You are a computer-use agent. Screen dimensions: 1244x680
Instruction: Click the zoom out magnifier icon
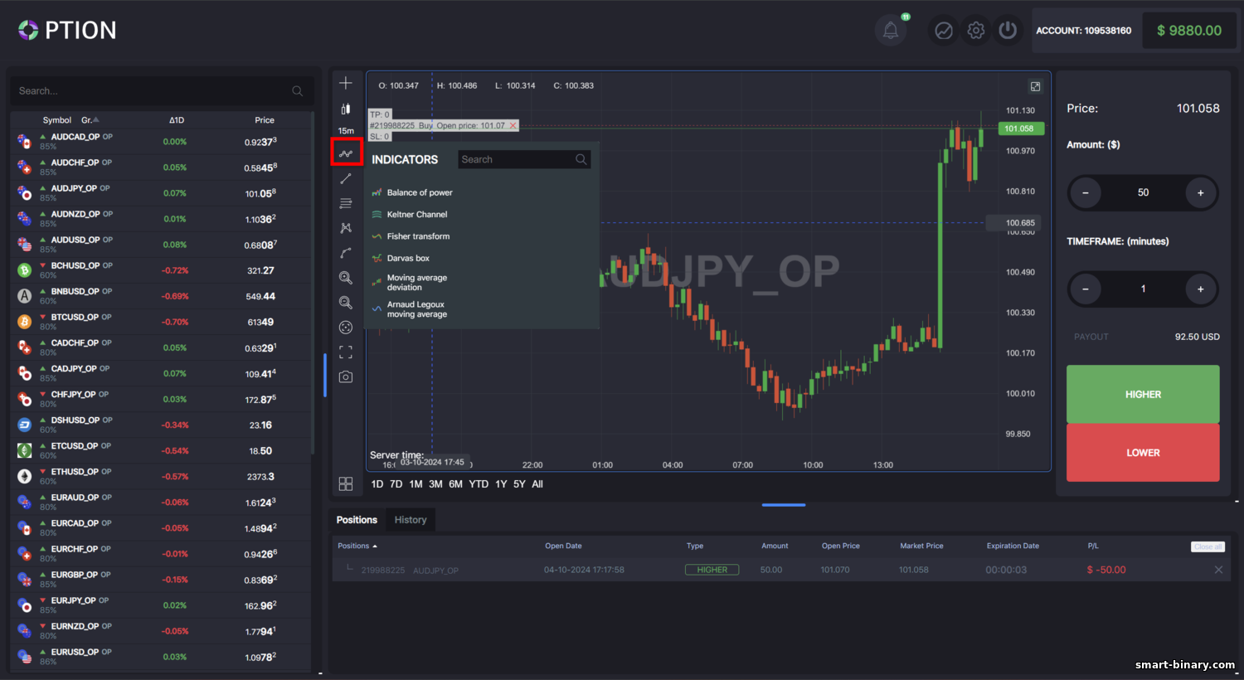[346, 303]
